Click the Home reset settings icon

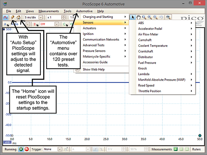click(19, 17)
